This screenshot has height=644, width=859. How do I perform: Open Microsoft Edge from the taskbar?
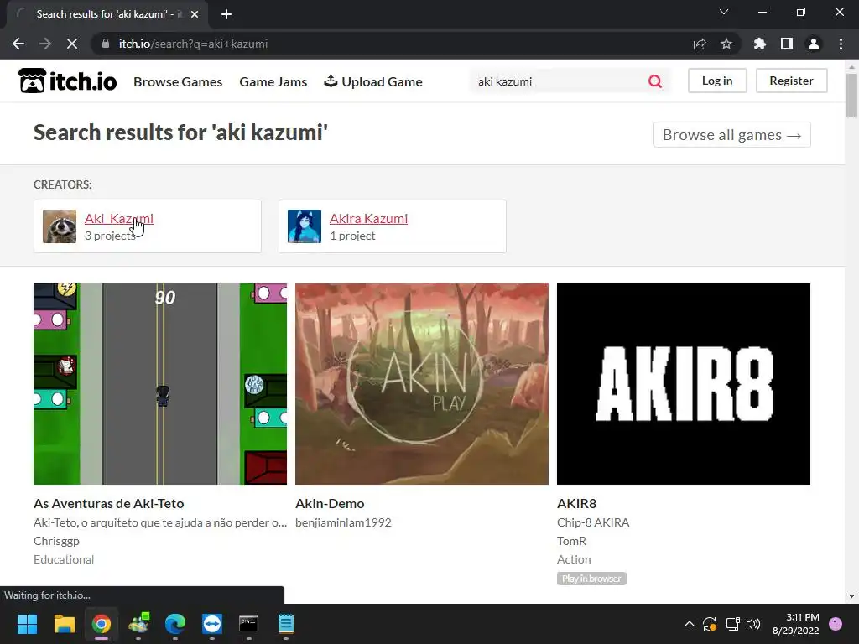(175, 623)
